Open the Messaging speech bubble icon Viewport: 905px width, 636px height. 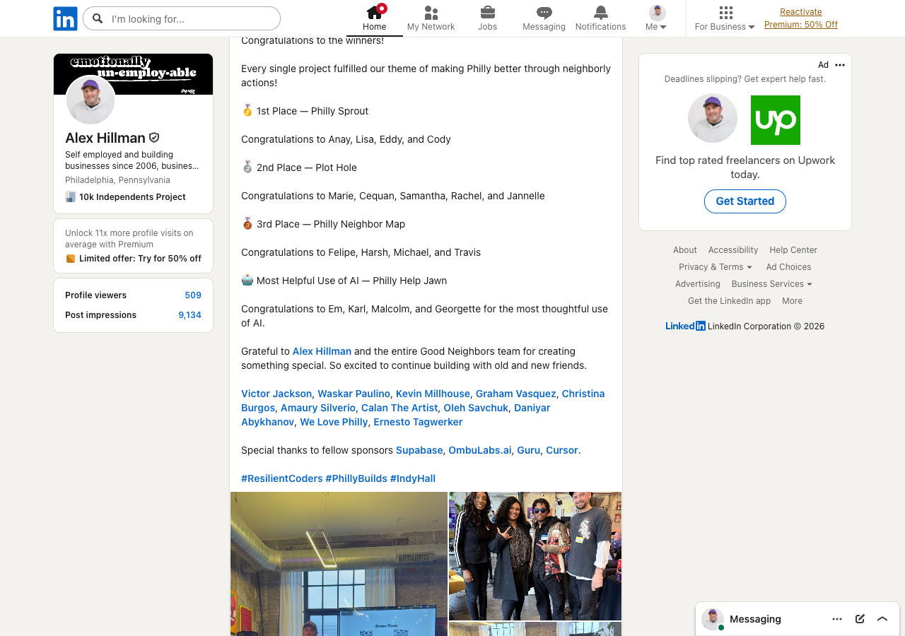tap(544, 13)
